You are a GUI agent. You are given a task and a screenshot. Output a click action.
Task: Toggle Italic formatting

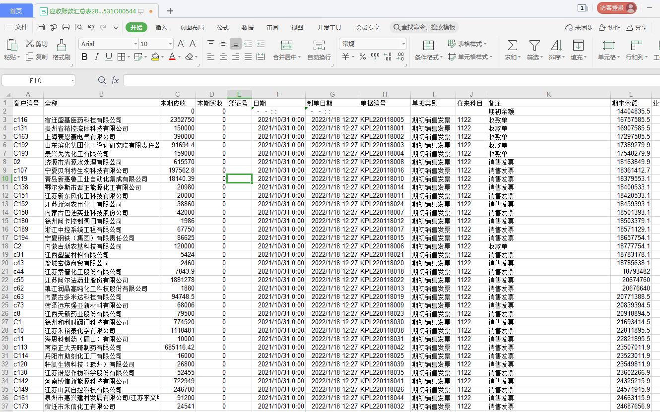click(x=97, y=57)
